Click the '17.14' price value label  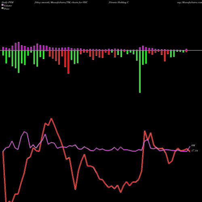pyautogui.click(x=194, y=151)
